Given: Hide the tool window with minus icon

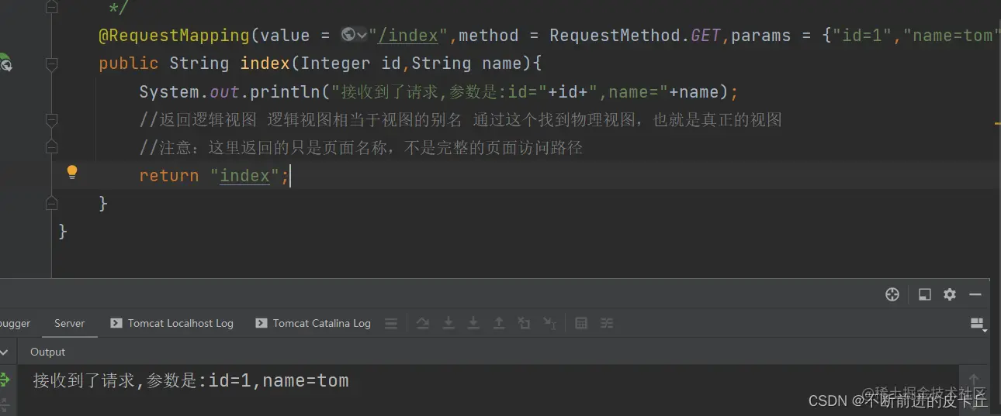Looking at the screenshot, I should 975,294.
